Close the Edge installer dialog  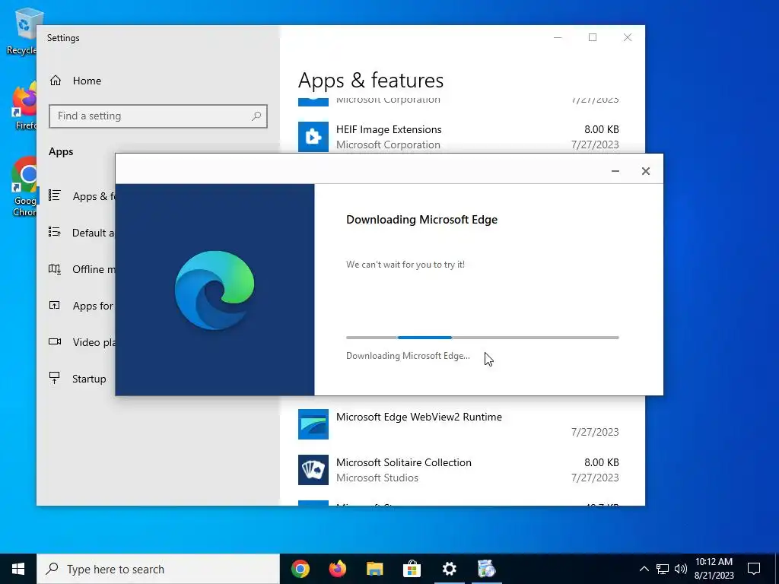point(645,171)
